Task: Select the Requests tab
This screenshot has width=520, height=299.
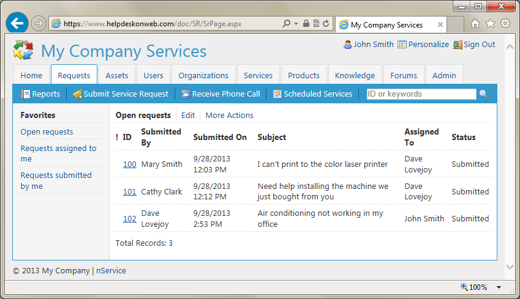Action: [74, 75]
